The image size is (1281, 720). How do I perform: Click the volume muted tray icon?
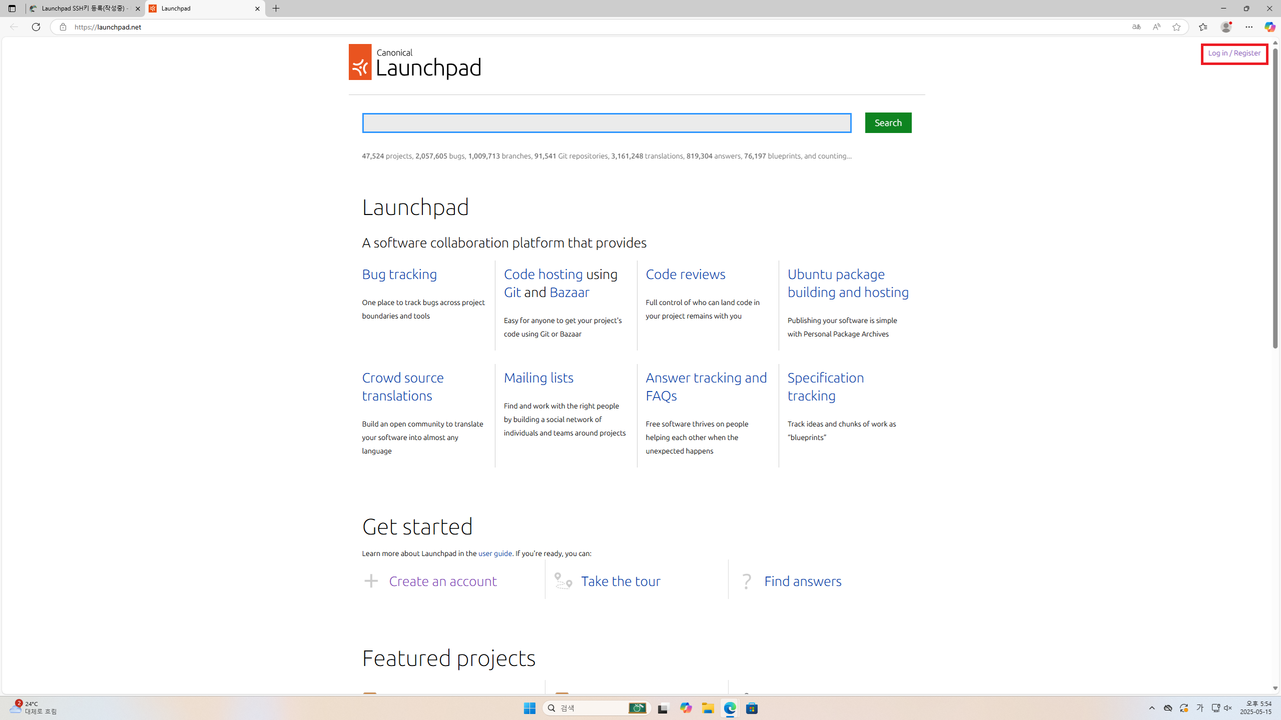click(x=1227, y=708)
